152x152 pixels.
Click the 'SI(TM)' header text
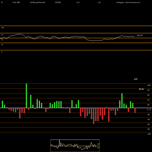tap(58, 2)
